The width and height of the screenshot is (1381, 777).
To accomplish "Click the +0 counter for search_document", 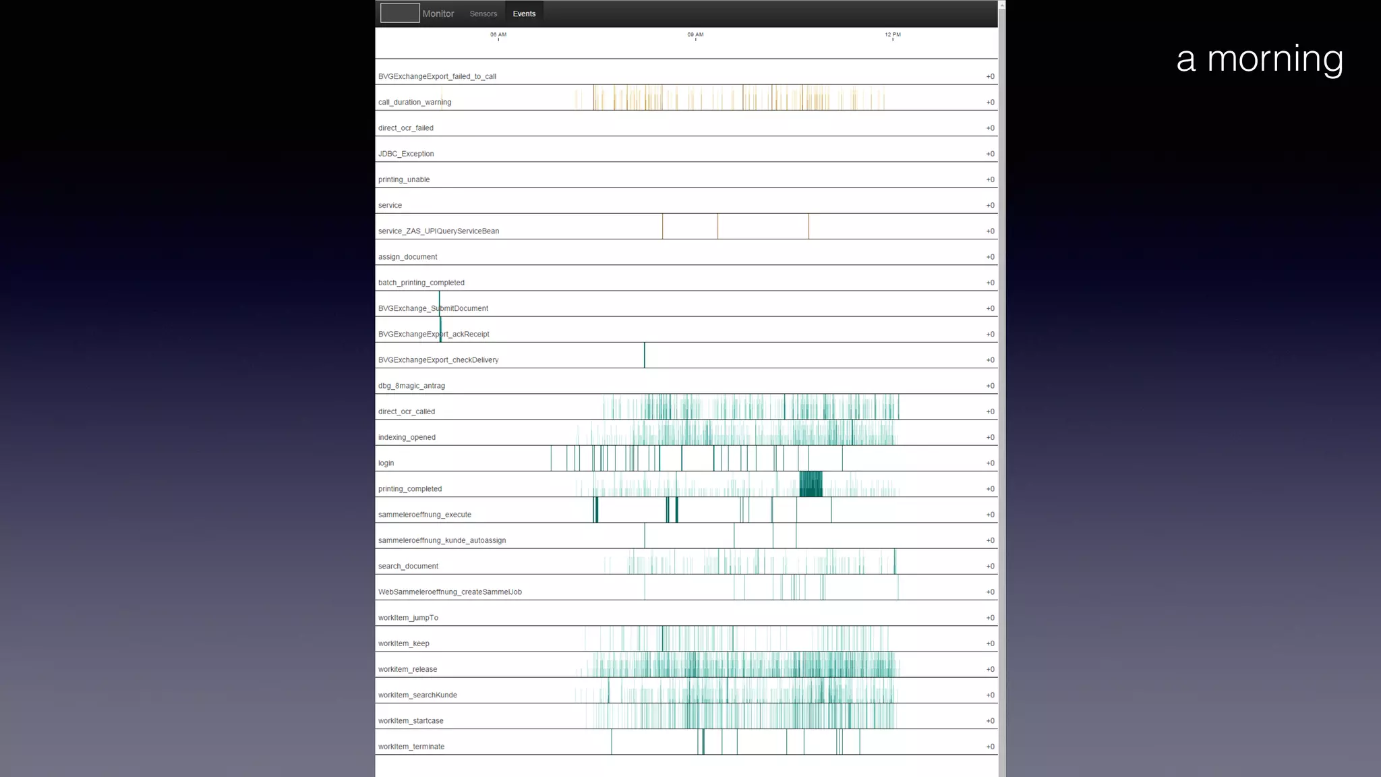I will (990, 567).
